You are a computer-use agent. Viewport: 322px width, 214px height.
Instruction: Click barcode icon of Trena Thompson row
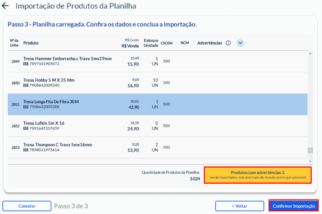[26, 150]
